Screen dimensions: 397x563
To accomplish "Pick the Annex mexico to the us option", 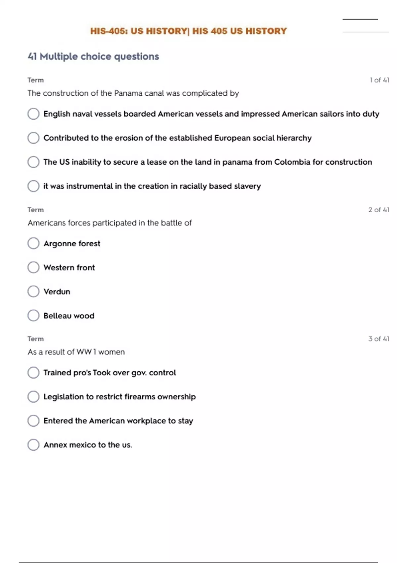I will click(x=33, y=445).
